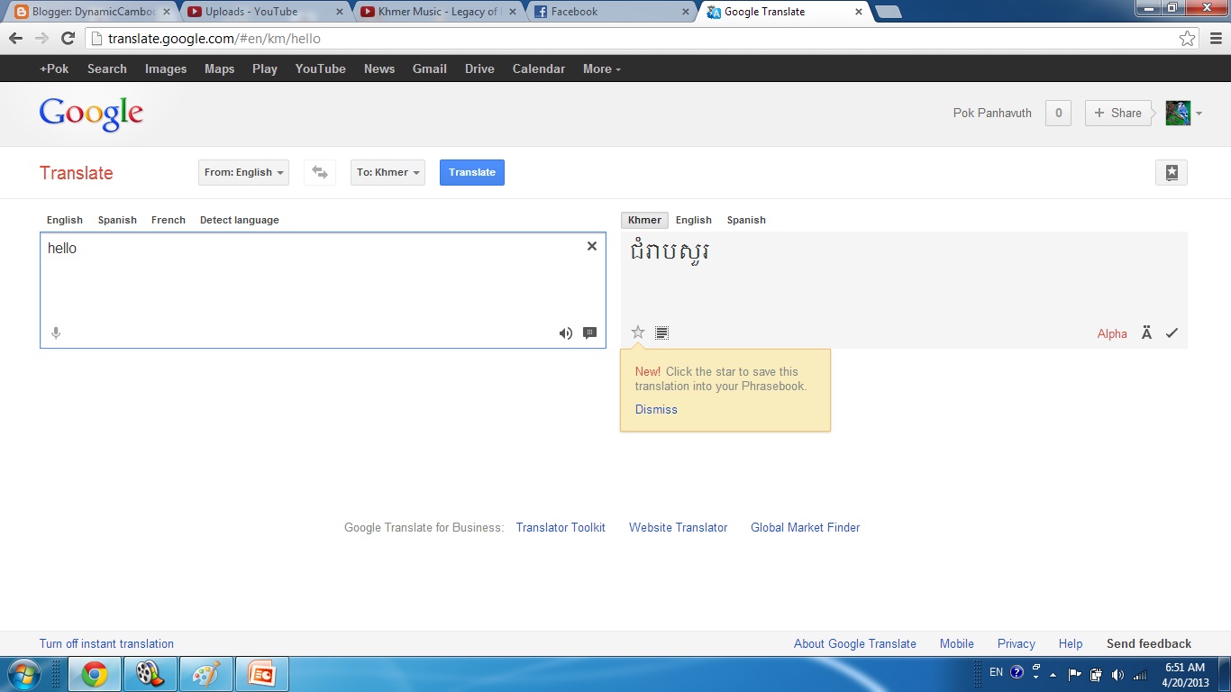Image resolution: width=1231 pixels, height=692 pixels.
Task: Open the Windows Start menu
Action: click(x=24, y=673)
